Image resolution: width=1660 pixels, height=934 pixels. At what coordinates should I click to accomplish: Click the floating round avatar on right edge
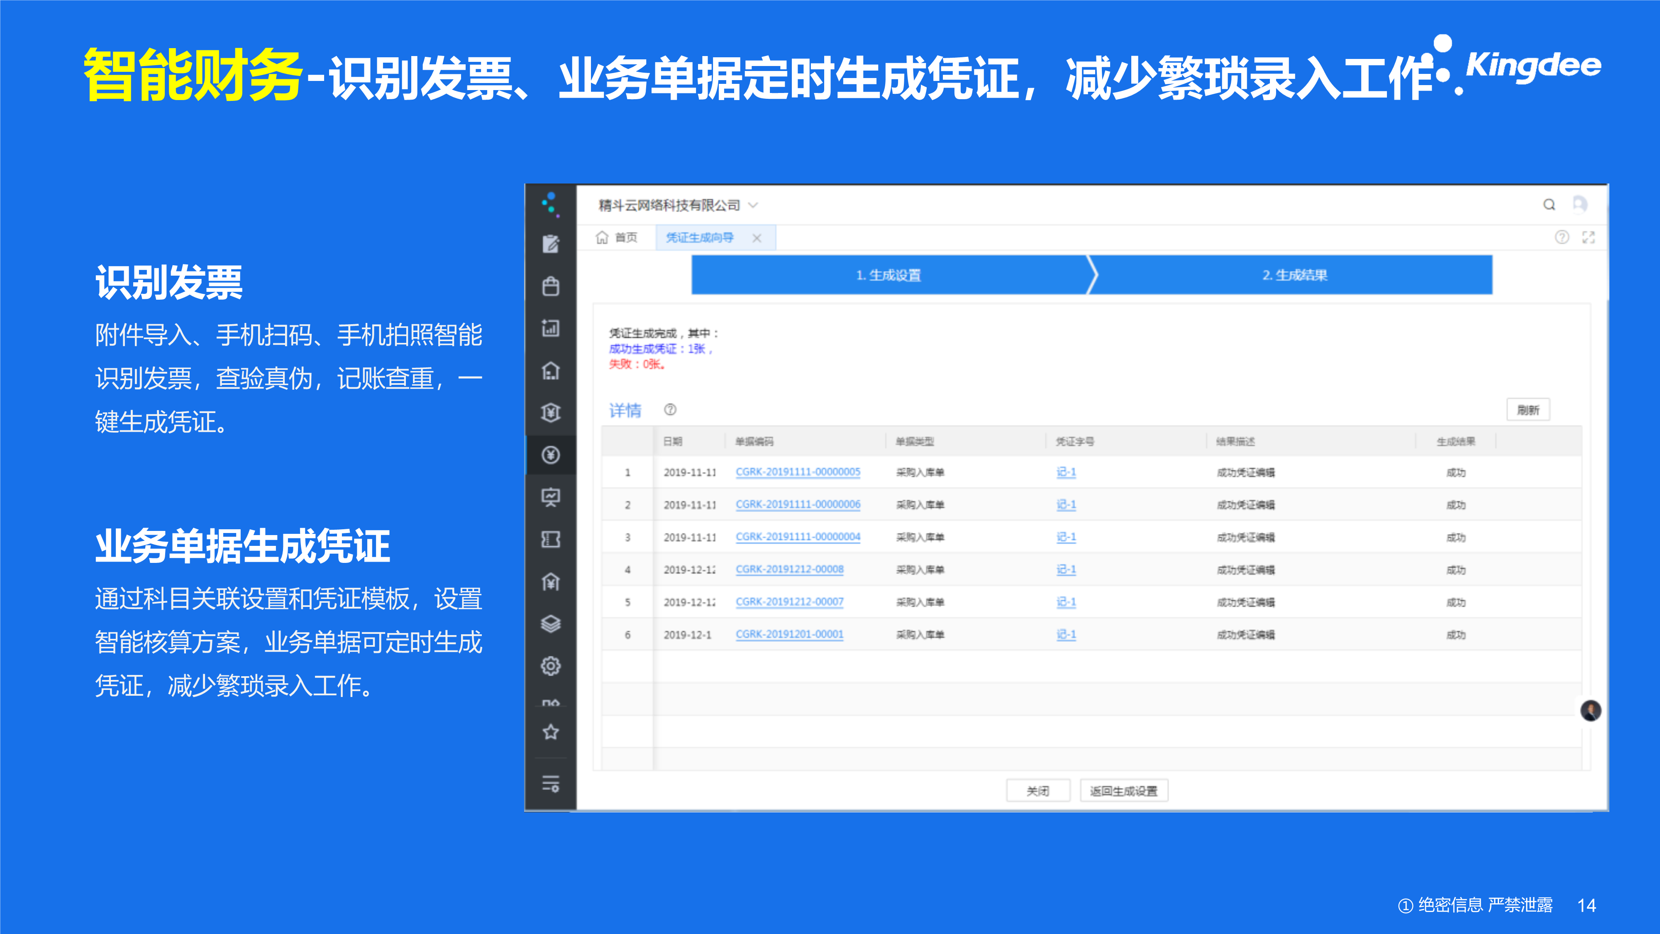[x=1591, y=711]
